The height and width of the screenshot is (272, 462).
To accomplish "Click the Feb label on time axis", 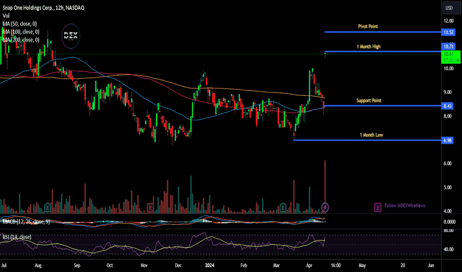I will click(x=244, y=265).
